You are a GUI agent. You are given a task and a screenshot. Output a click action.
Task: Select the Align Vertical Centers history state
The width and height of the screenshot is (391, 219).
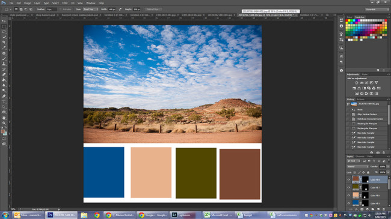[368, 114]
